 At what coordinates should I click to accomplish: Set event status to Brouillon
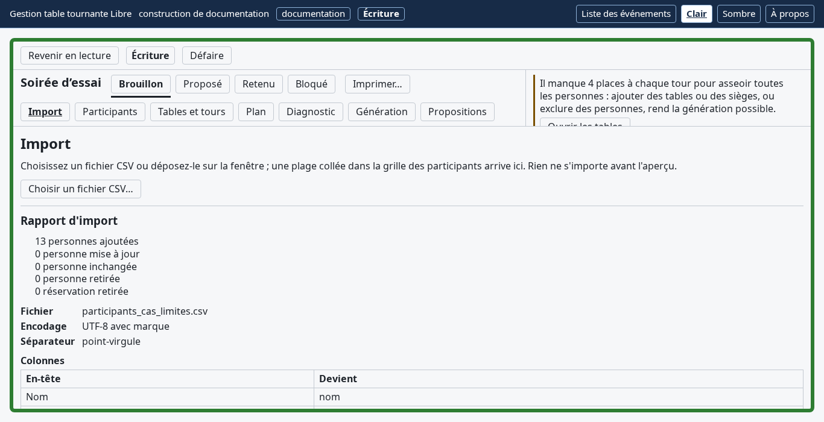[141, 84]
